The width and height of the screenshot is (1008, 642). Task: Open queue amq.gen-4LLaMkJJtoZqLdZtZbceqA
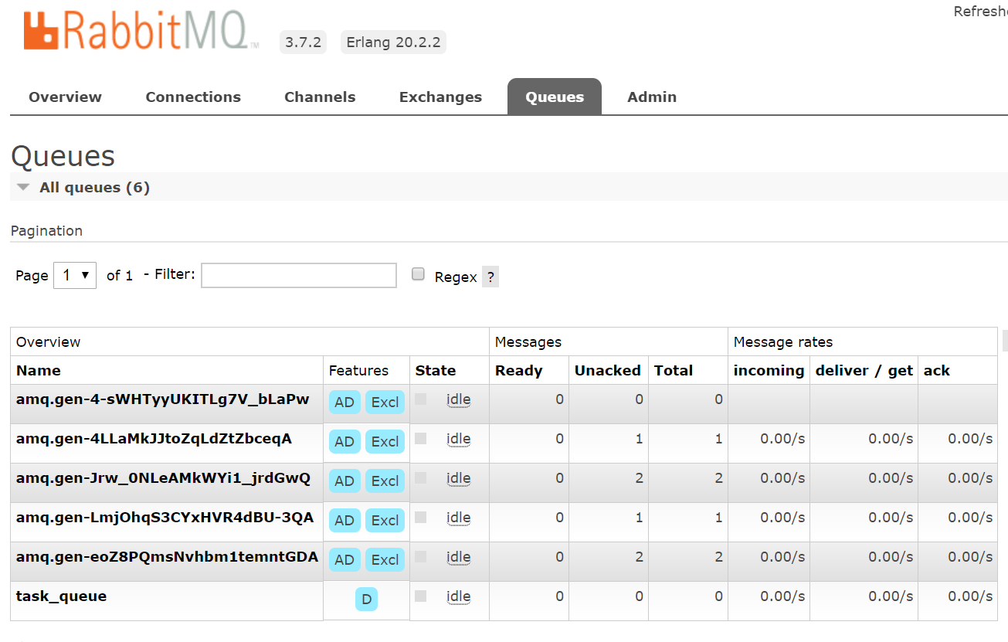[x=154, y=439]
